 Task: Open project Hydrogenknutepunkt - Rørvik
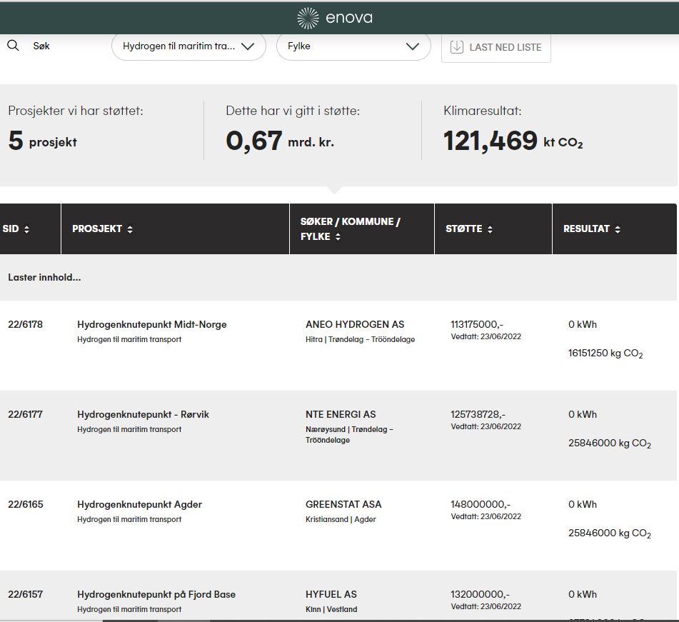click(143, 414)
